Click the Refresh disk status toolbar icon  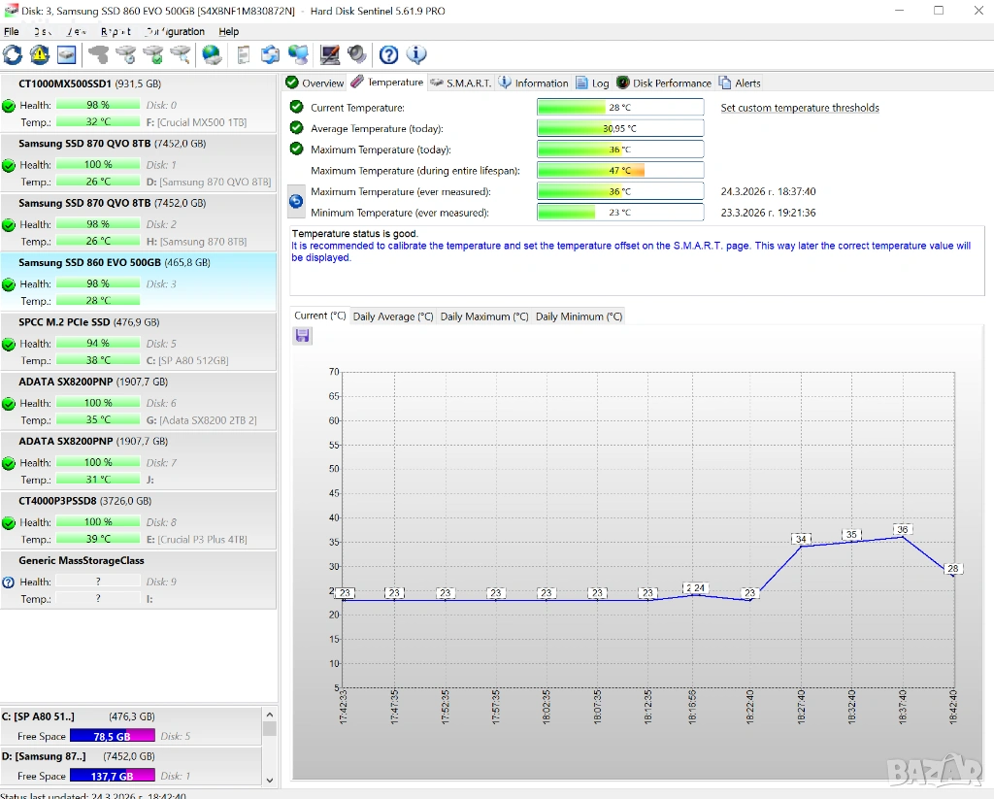(x=13, y=54)
